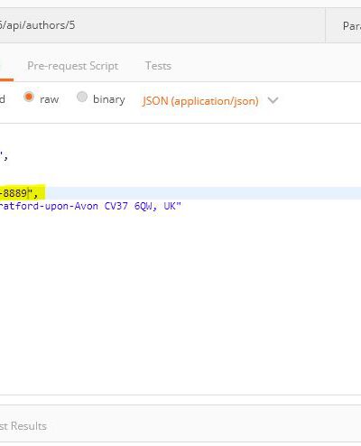This screenshot has width=361, height=446.
Task: Select the raw body radio button
Action: 29,97
